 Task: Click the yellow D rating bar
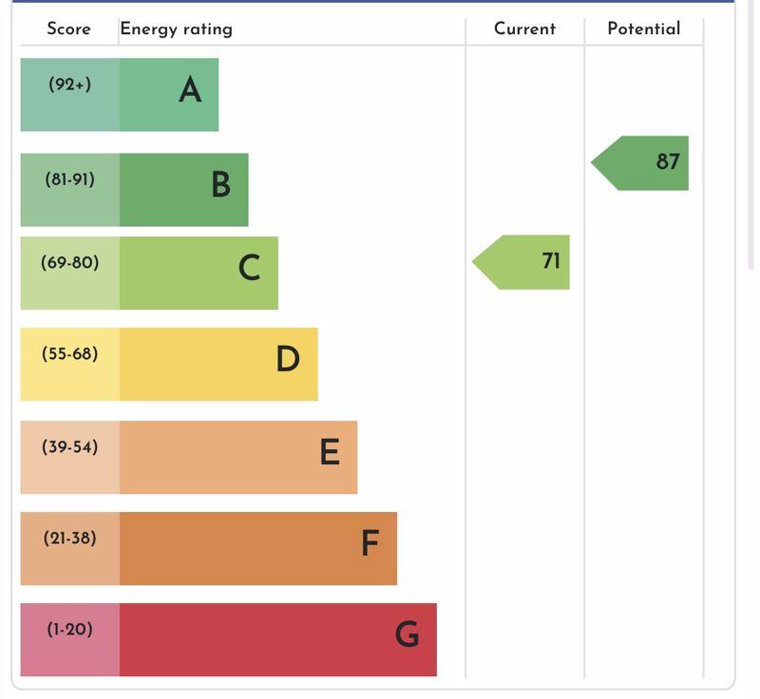click(x=218, y=365)
